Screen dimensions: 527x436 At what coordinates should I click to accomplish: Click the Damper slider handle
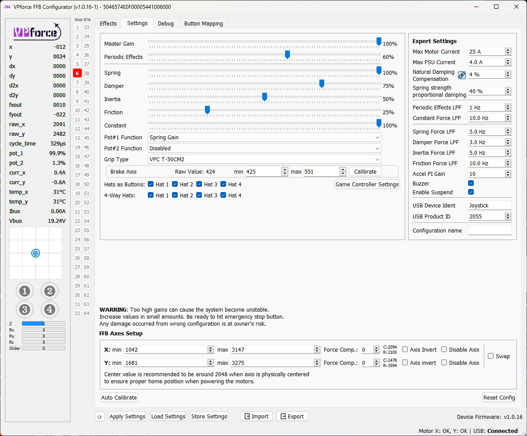tap(322, 84)
